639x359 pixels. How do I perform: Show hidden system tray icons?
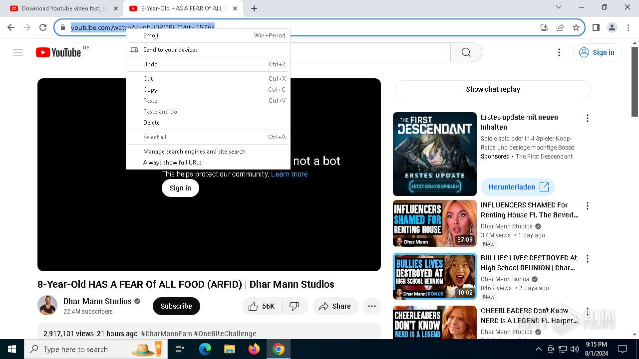point(538,349)
